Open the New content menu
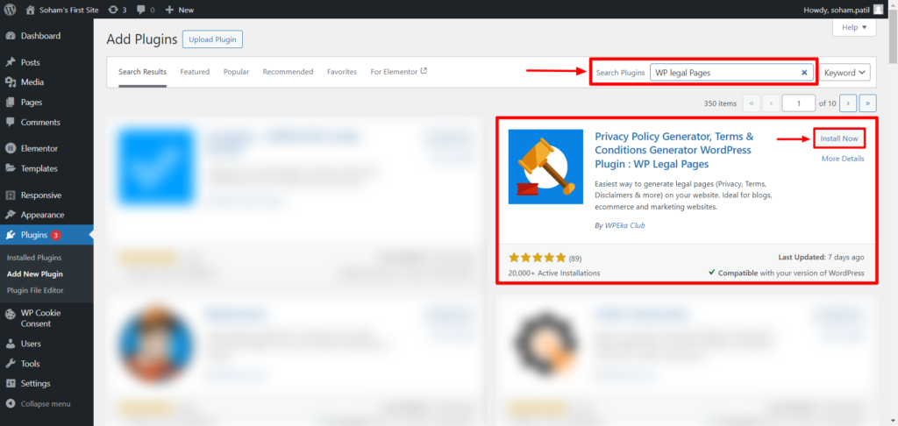The height and width of the screenshot is (426, 898). 179,10
